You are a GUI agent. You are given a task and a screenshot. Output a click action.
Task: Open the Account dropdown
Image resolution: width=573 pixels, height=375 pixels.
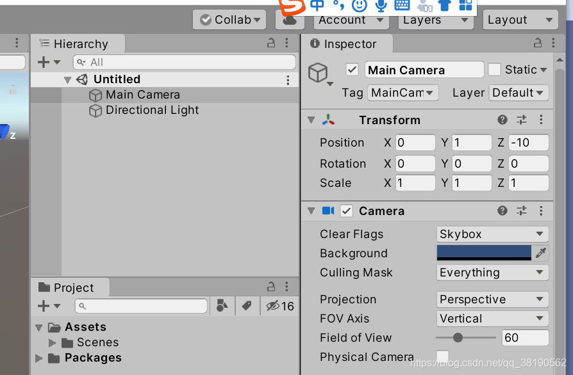click(x=351, y=20)
